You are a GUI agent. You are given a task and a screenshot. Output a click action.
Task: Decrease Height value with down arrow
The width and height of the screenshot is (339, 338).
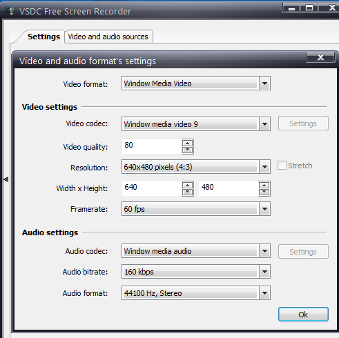coord(264,192)
